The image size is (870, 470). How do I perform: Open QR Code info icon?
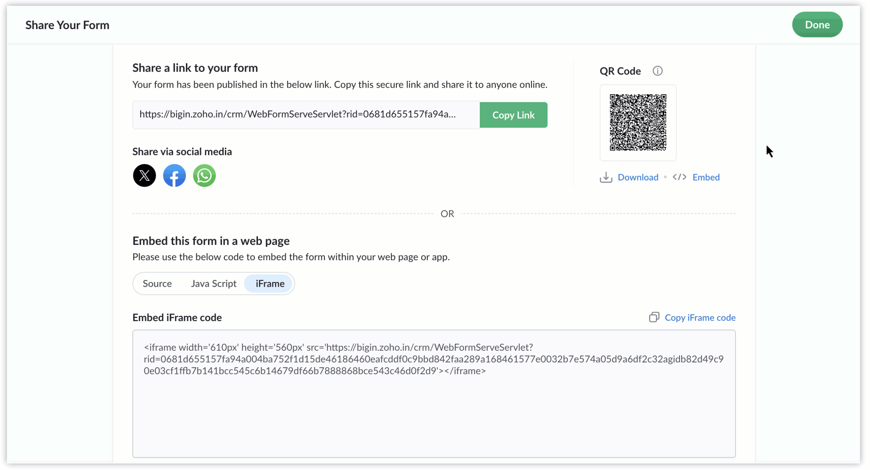[x=657, y=71]
